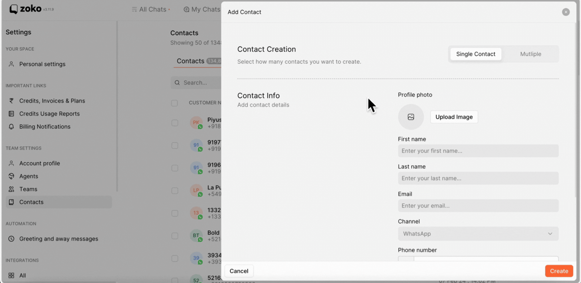Go to Account profile settings
This screenshot has width=581, height=283.
pos(59,163)
